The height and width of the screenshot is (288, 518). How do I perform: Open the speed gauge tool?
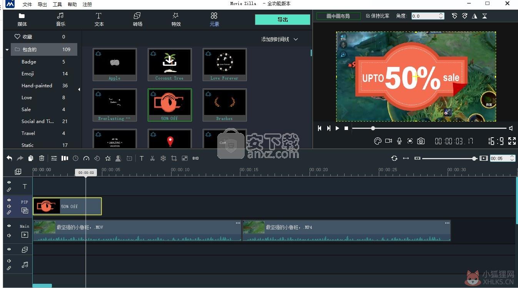point(86,158)
